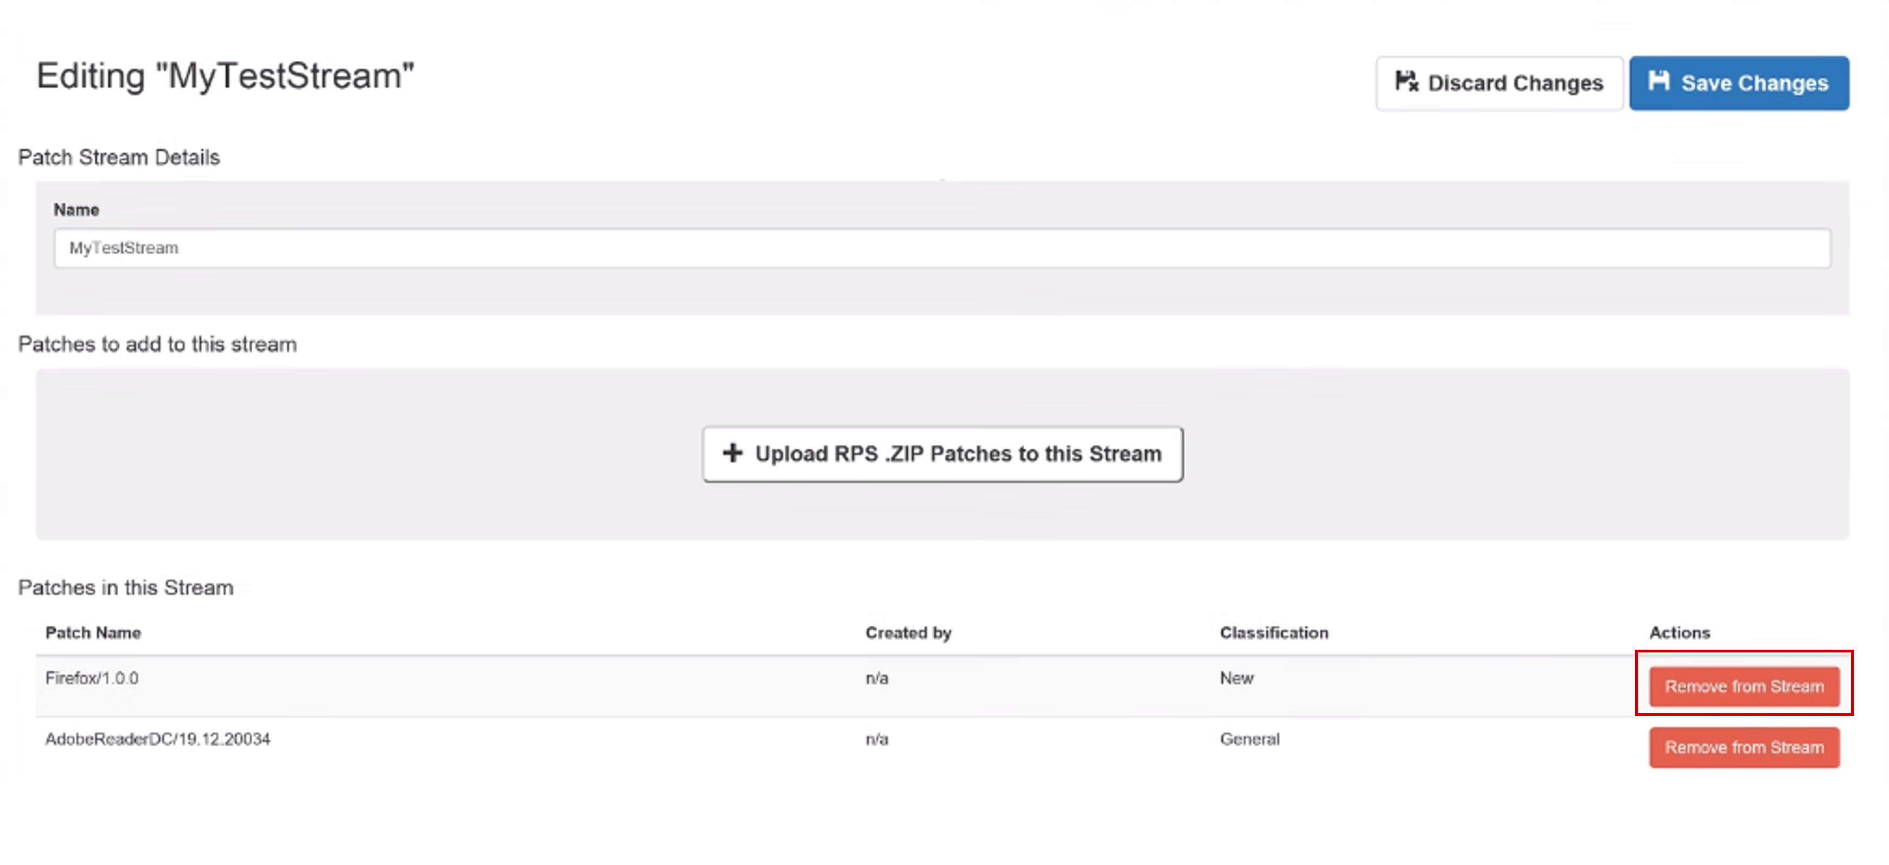Remove AdobeReaderDC patch from the stream
The height and width of the screenshot is (865, 1889).
click(1744, 747)
